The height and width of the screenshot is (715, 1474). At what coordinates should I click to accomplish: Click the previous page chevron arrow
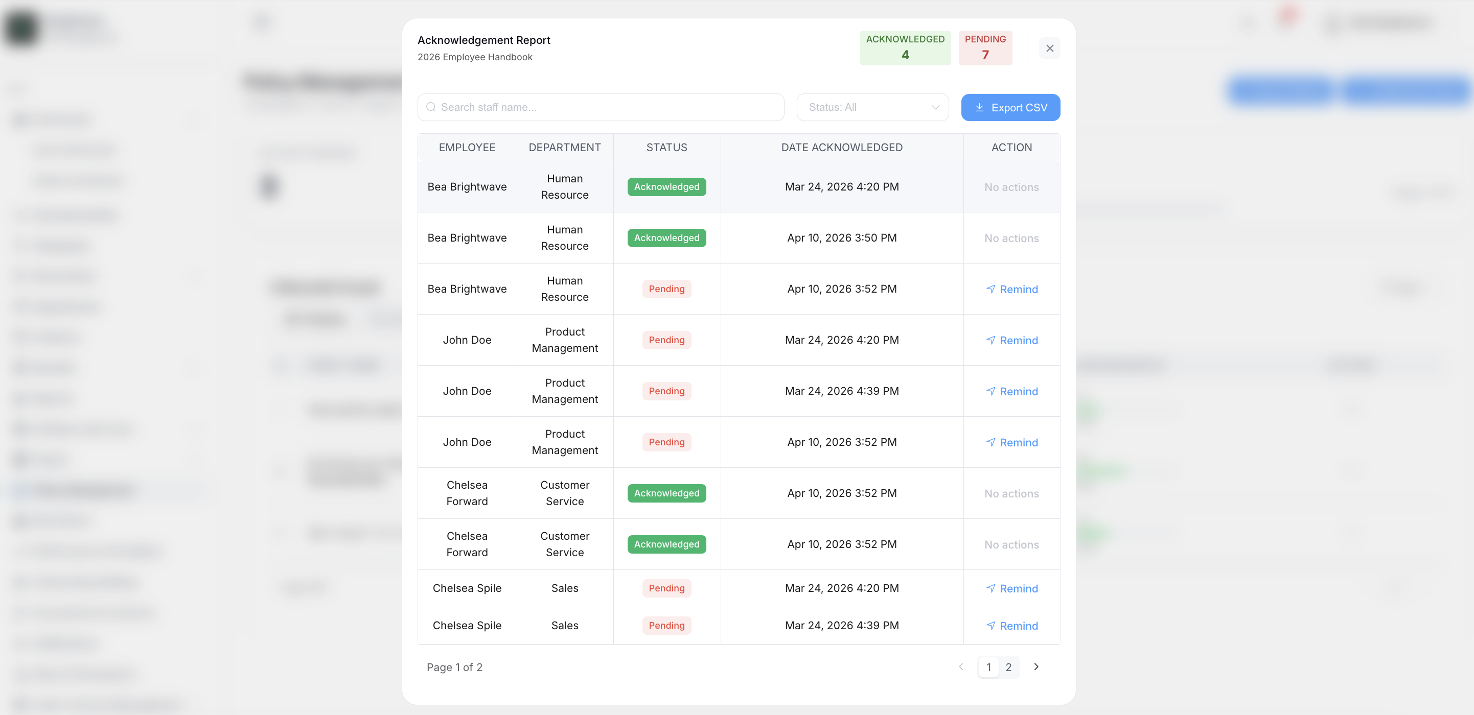click(x=961, y=667)
